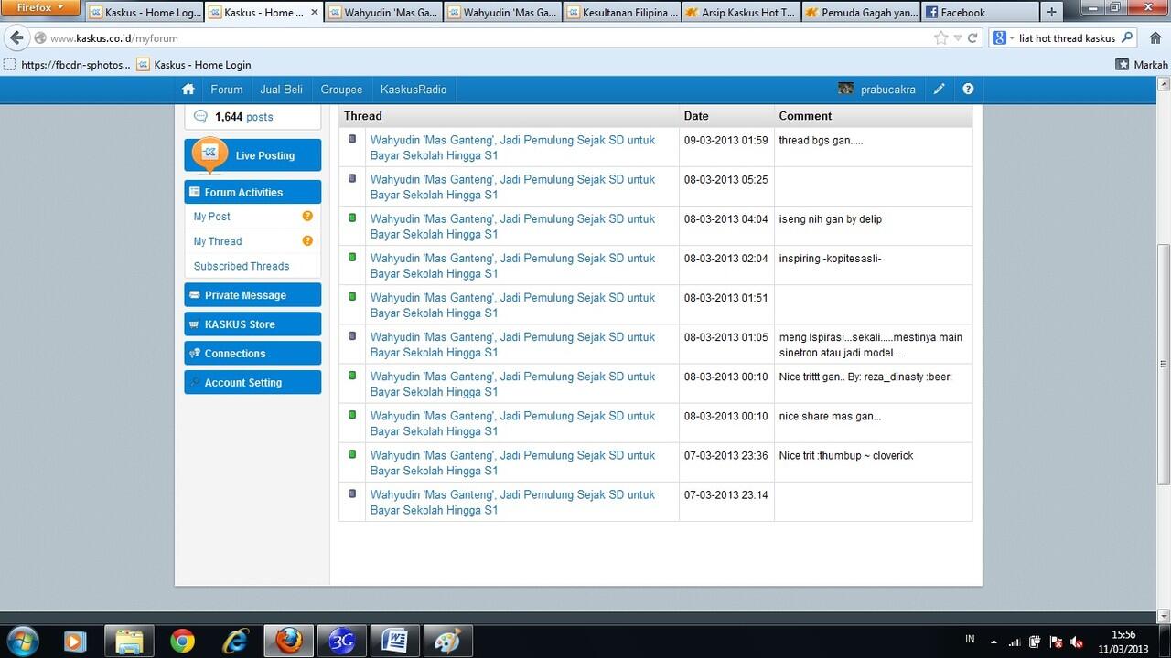The height and width of the screenshot is (658, 1171).
Task: Open a new browser tab
Action: point(1052,13)
